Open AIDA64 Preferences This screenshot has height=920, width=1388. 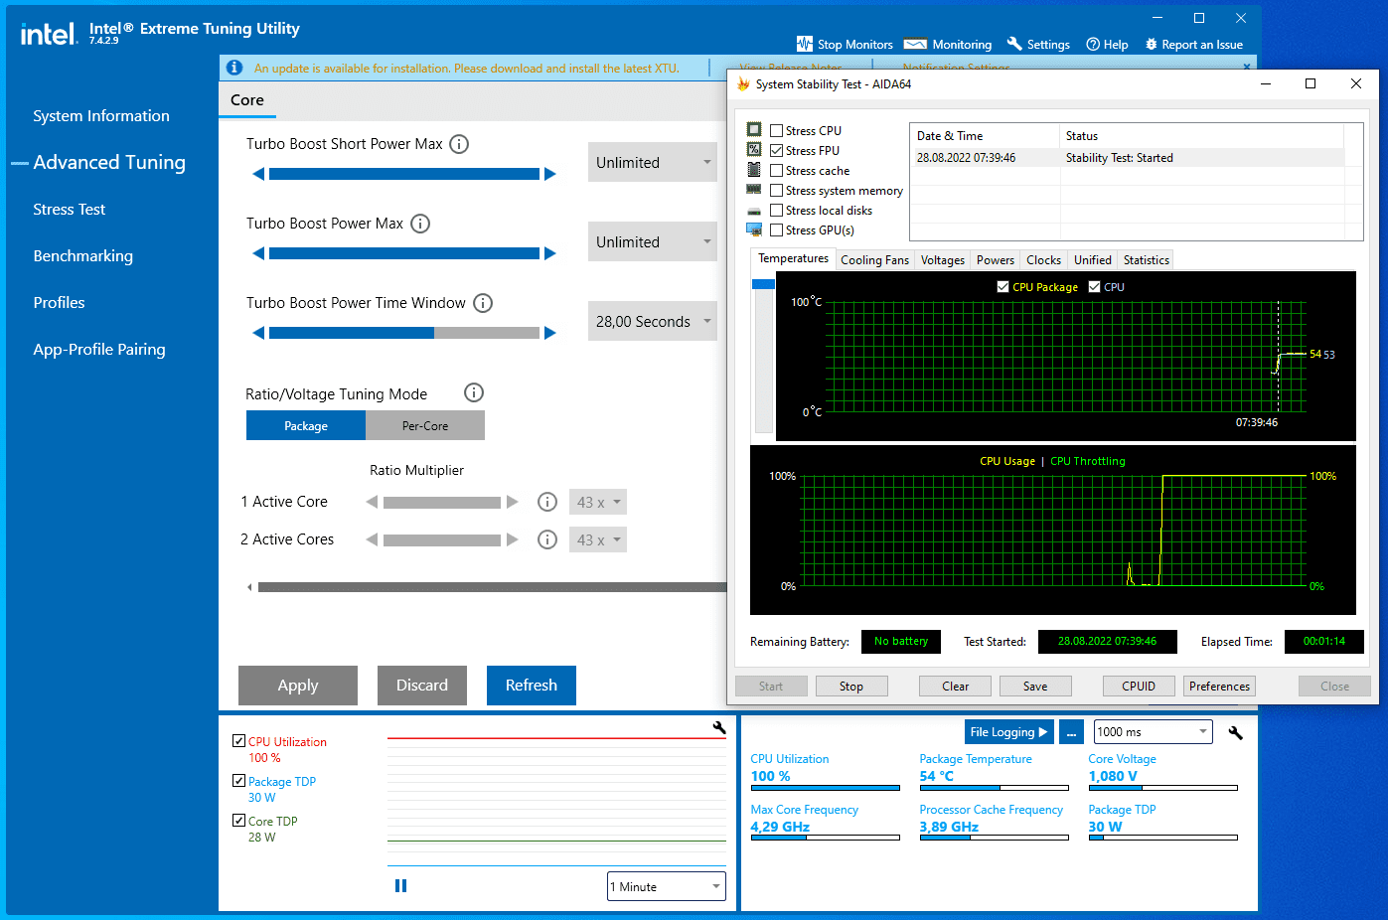pyautogui.click(x=1219, y=687)
